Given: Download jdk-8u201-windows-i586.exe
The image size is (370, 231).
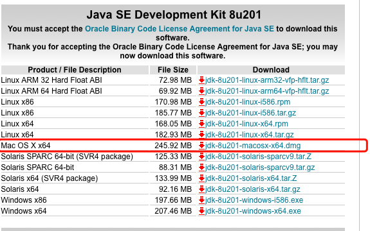Looking at the screenshot, I should coord(254,200).
